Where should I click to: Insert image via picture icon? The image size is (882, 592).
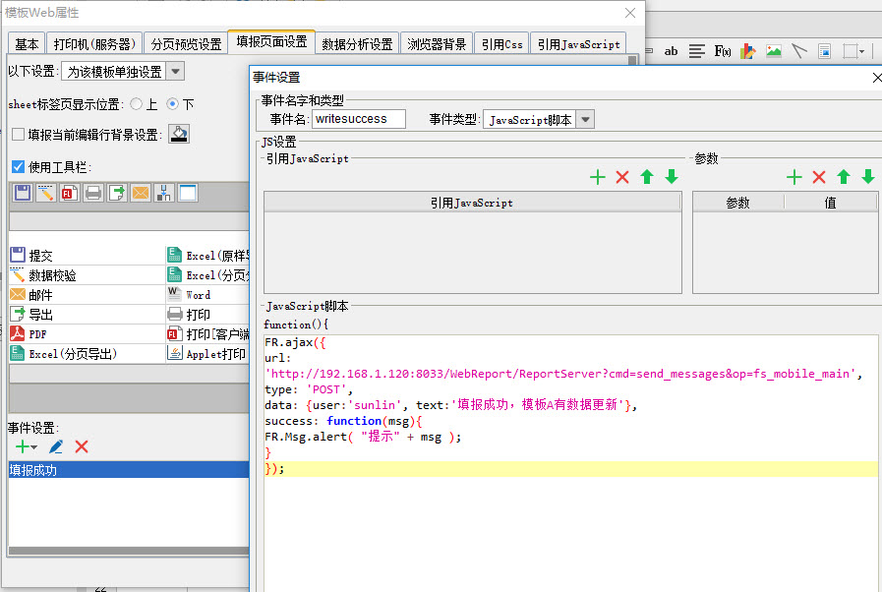(x=774, y=51)
